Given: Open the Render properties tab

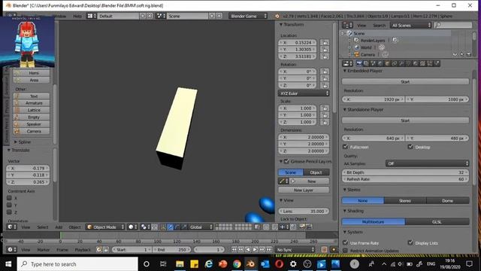Looking at the screenshot, I should pyautogui.click(x=359, y=63).
